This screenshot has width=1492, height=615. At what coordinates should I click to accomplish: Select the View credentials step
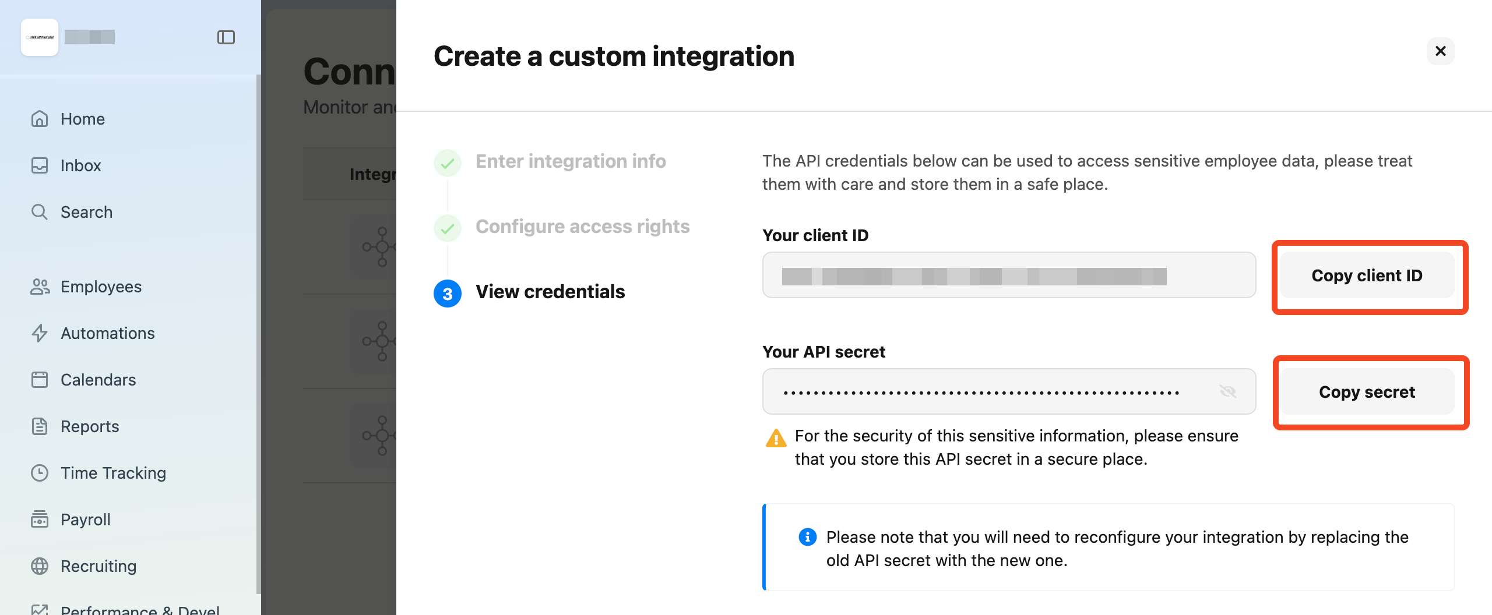click(x=550, y=292)
